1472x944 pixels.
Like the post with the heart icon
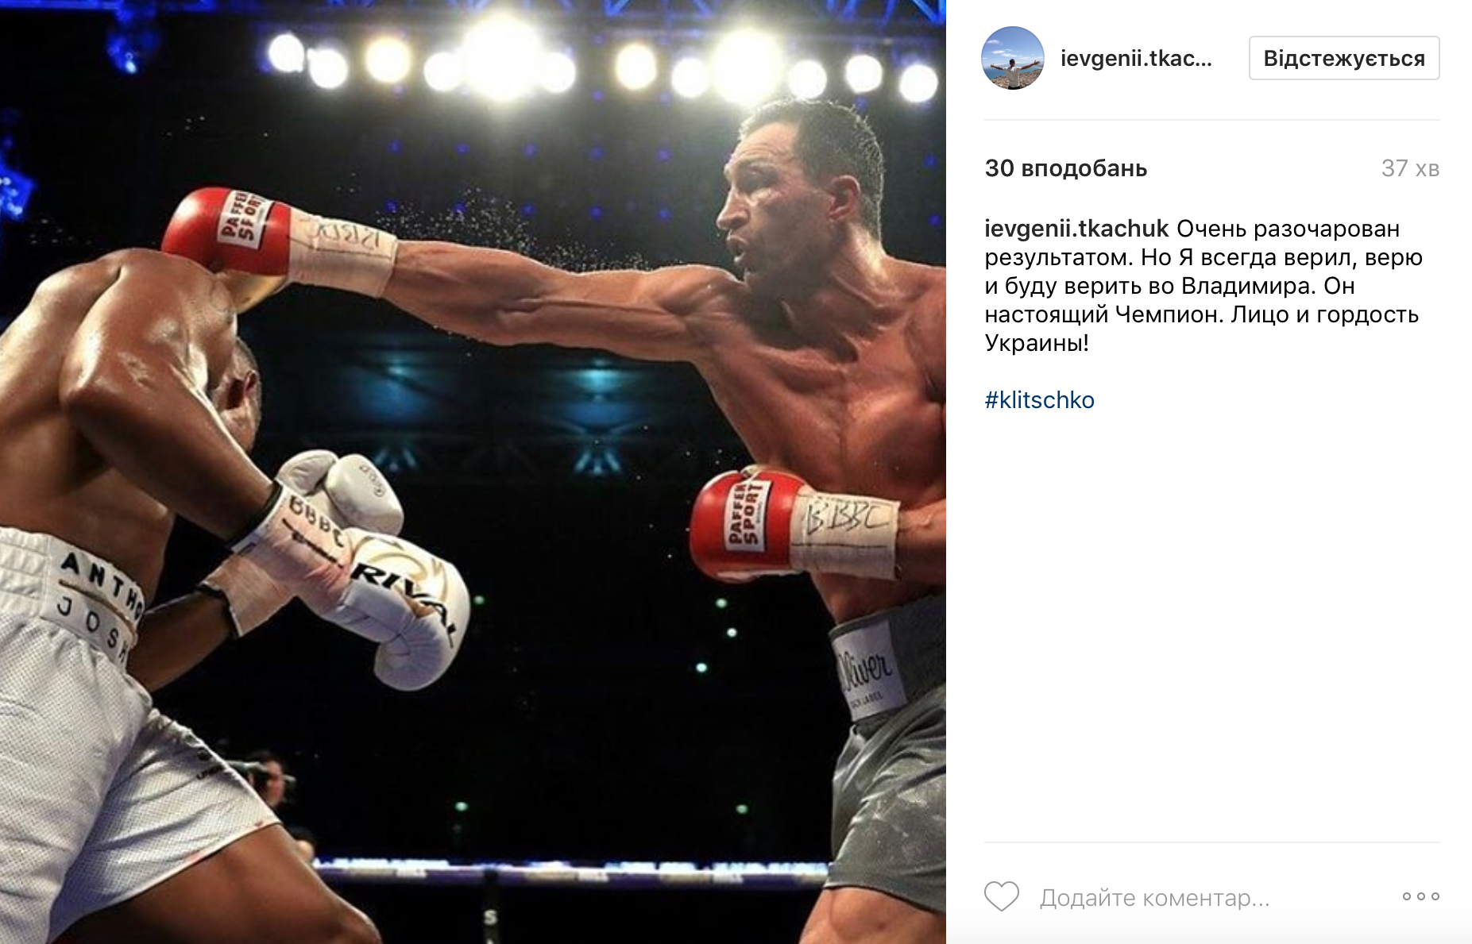[1001, 896]
